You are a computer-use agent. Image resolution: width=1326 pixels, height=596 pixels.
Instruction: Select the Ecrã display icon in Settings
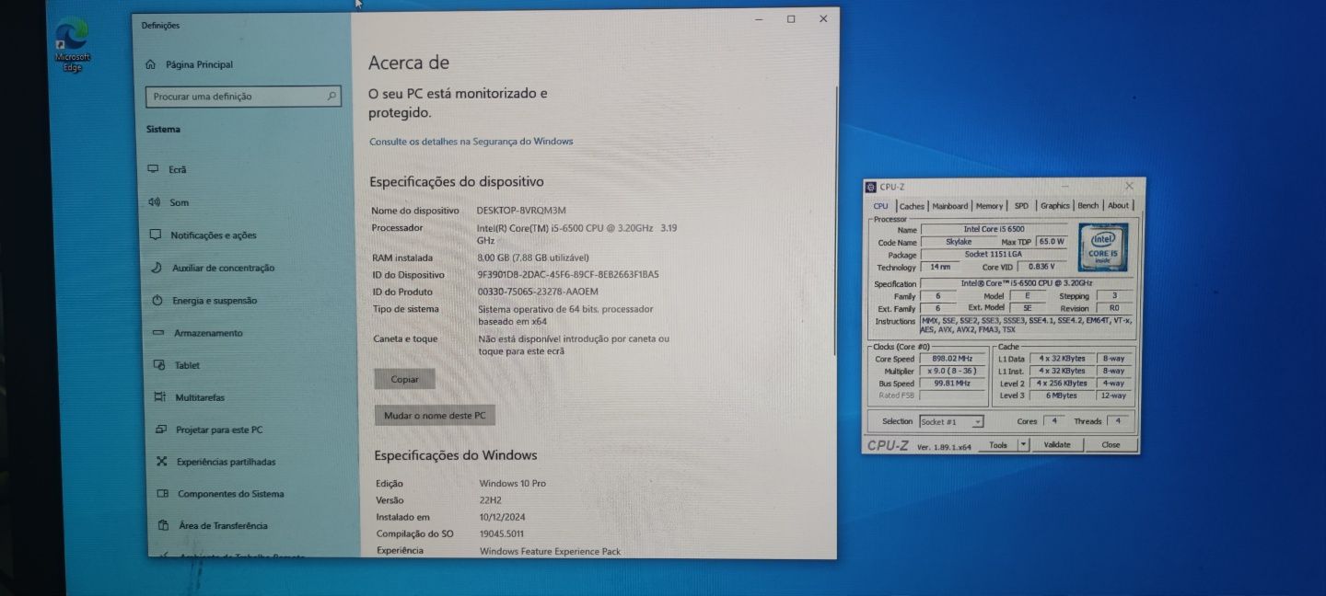point(154,169)
